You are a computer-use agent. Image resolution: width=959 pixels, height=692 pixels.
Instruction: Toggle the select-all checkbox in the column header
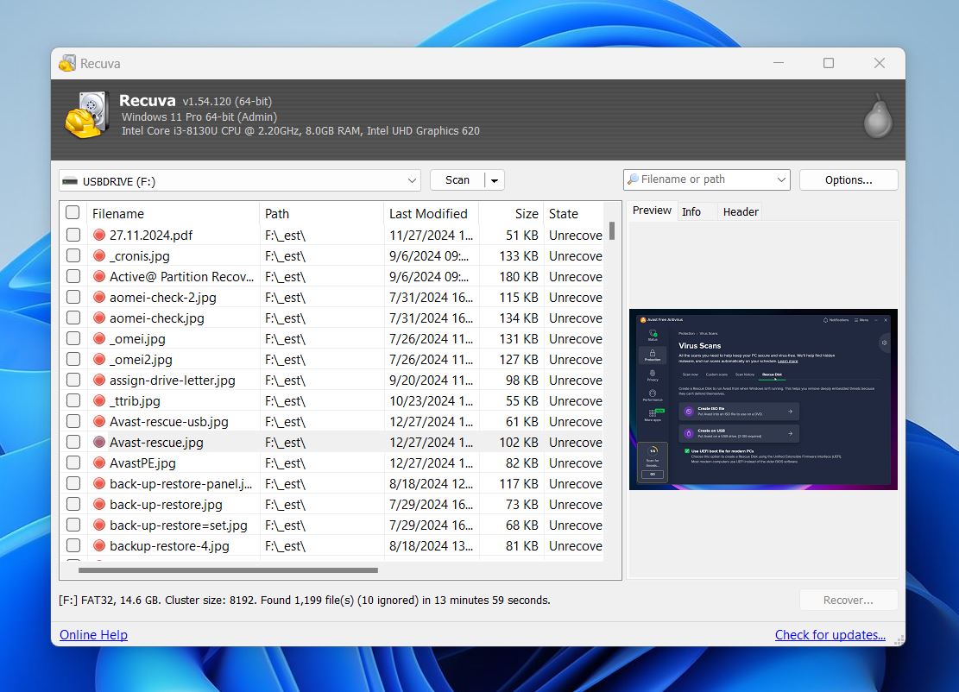(73, 212)
